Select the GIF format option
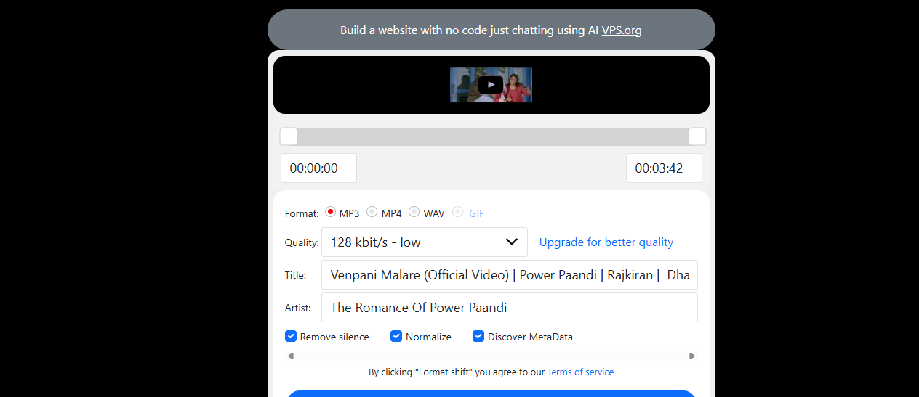 pos(458,213)
